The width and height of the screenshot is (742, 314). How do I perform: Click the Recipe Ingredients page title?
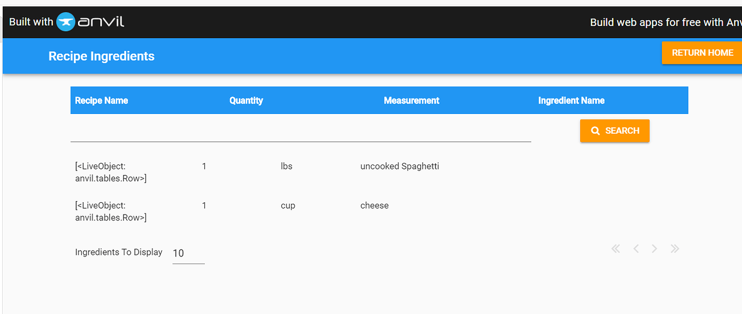[102, 56]
